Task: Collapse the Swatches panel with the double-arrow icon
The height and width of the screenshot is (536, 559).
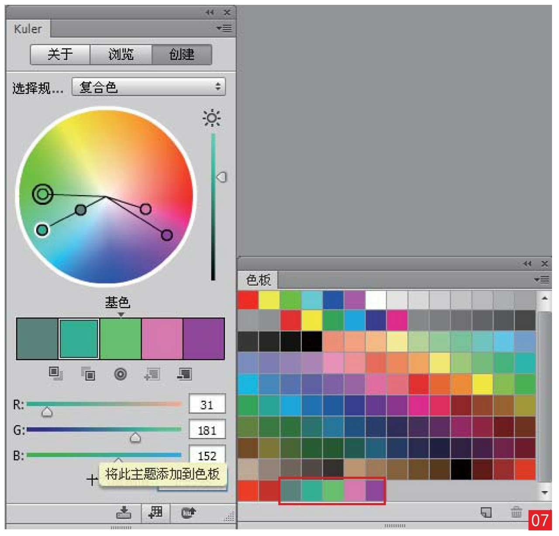Action: click(528, 264)
